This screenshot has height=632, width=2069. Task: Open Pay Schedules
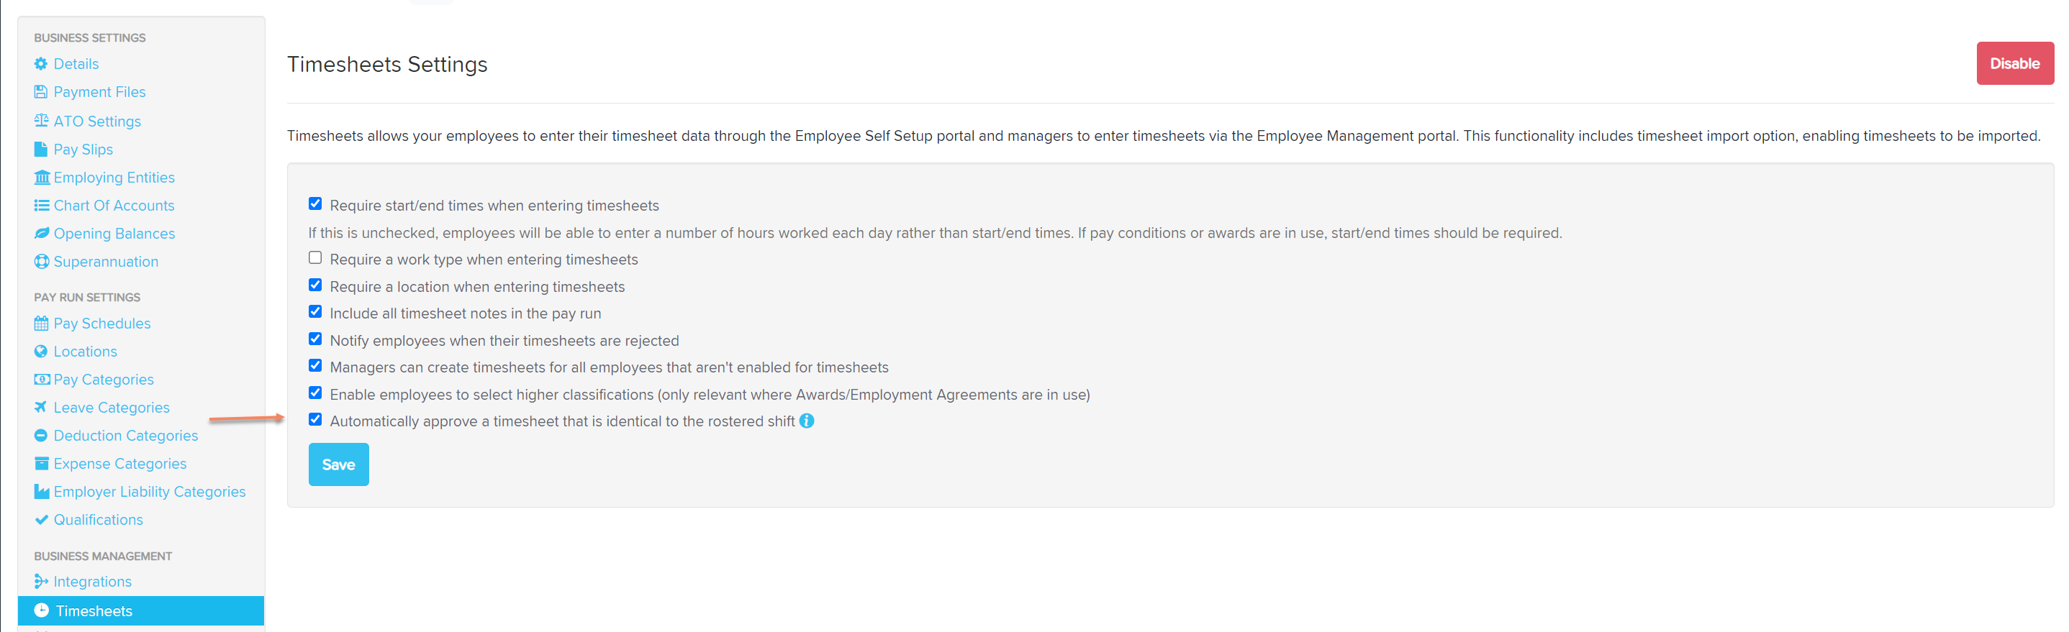point(102,324)
